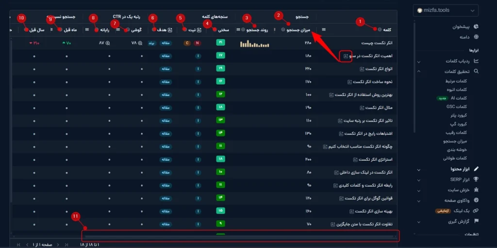Click the AI icon beside استراتژی انکر تکست
This screenshot has width=497, height=248.
[355, 160]
